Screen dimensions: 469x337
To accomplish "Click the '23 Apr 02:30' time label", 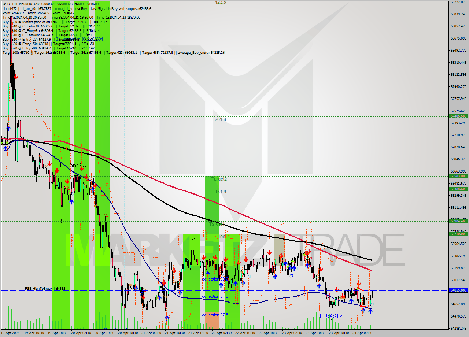I will [x=292, y=333].
